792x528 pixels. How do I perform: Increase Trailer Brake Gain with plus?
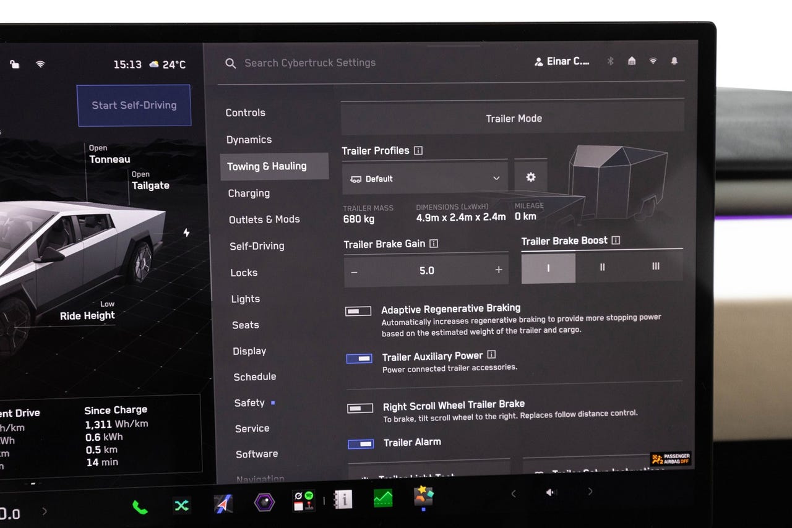coord(499,270)
